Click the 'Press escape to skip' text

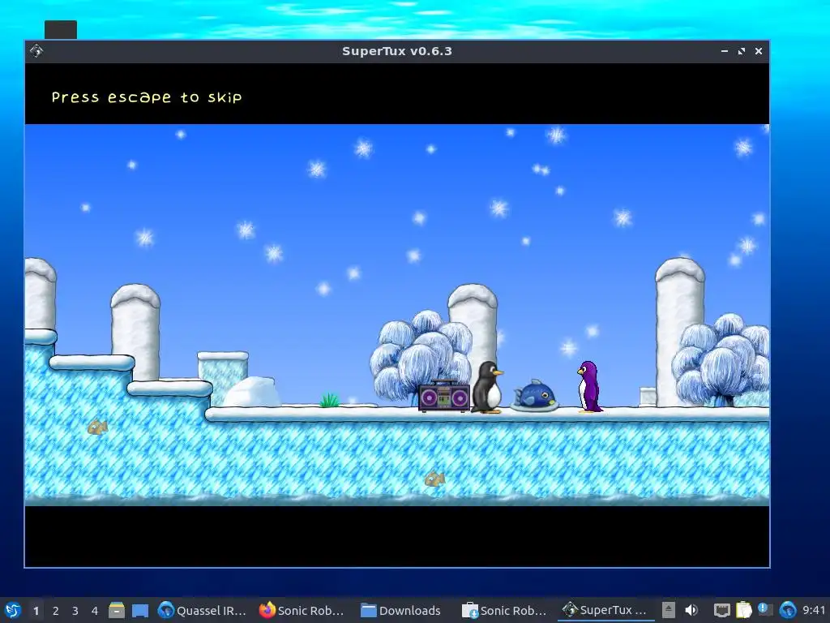[x=147, y=97]
